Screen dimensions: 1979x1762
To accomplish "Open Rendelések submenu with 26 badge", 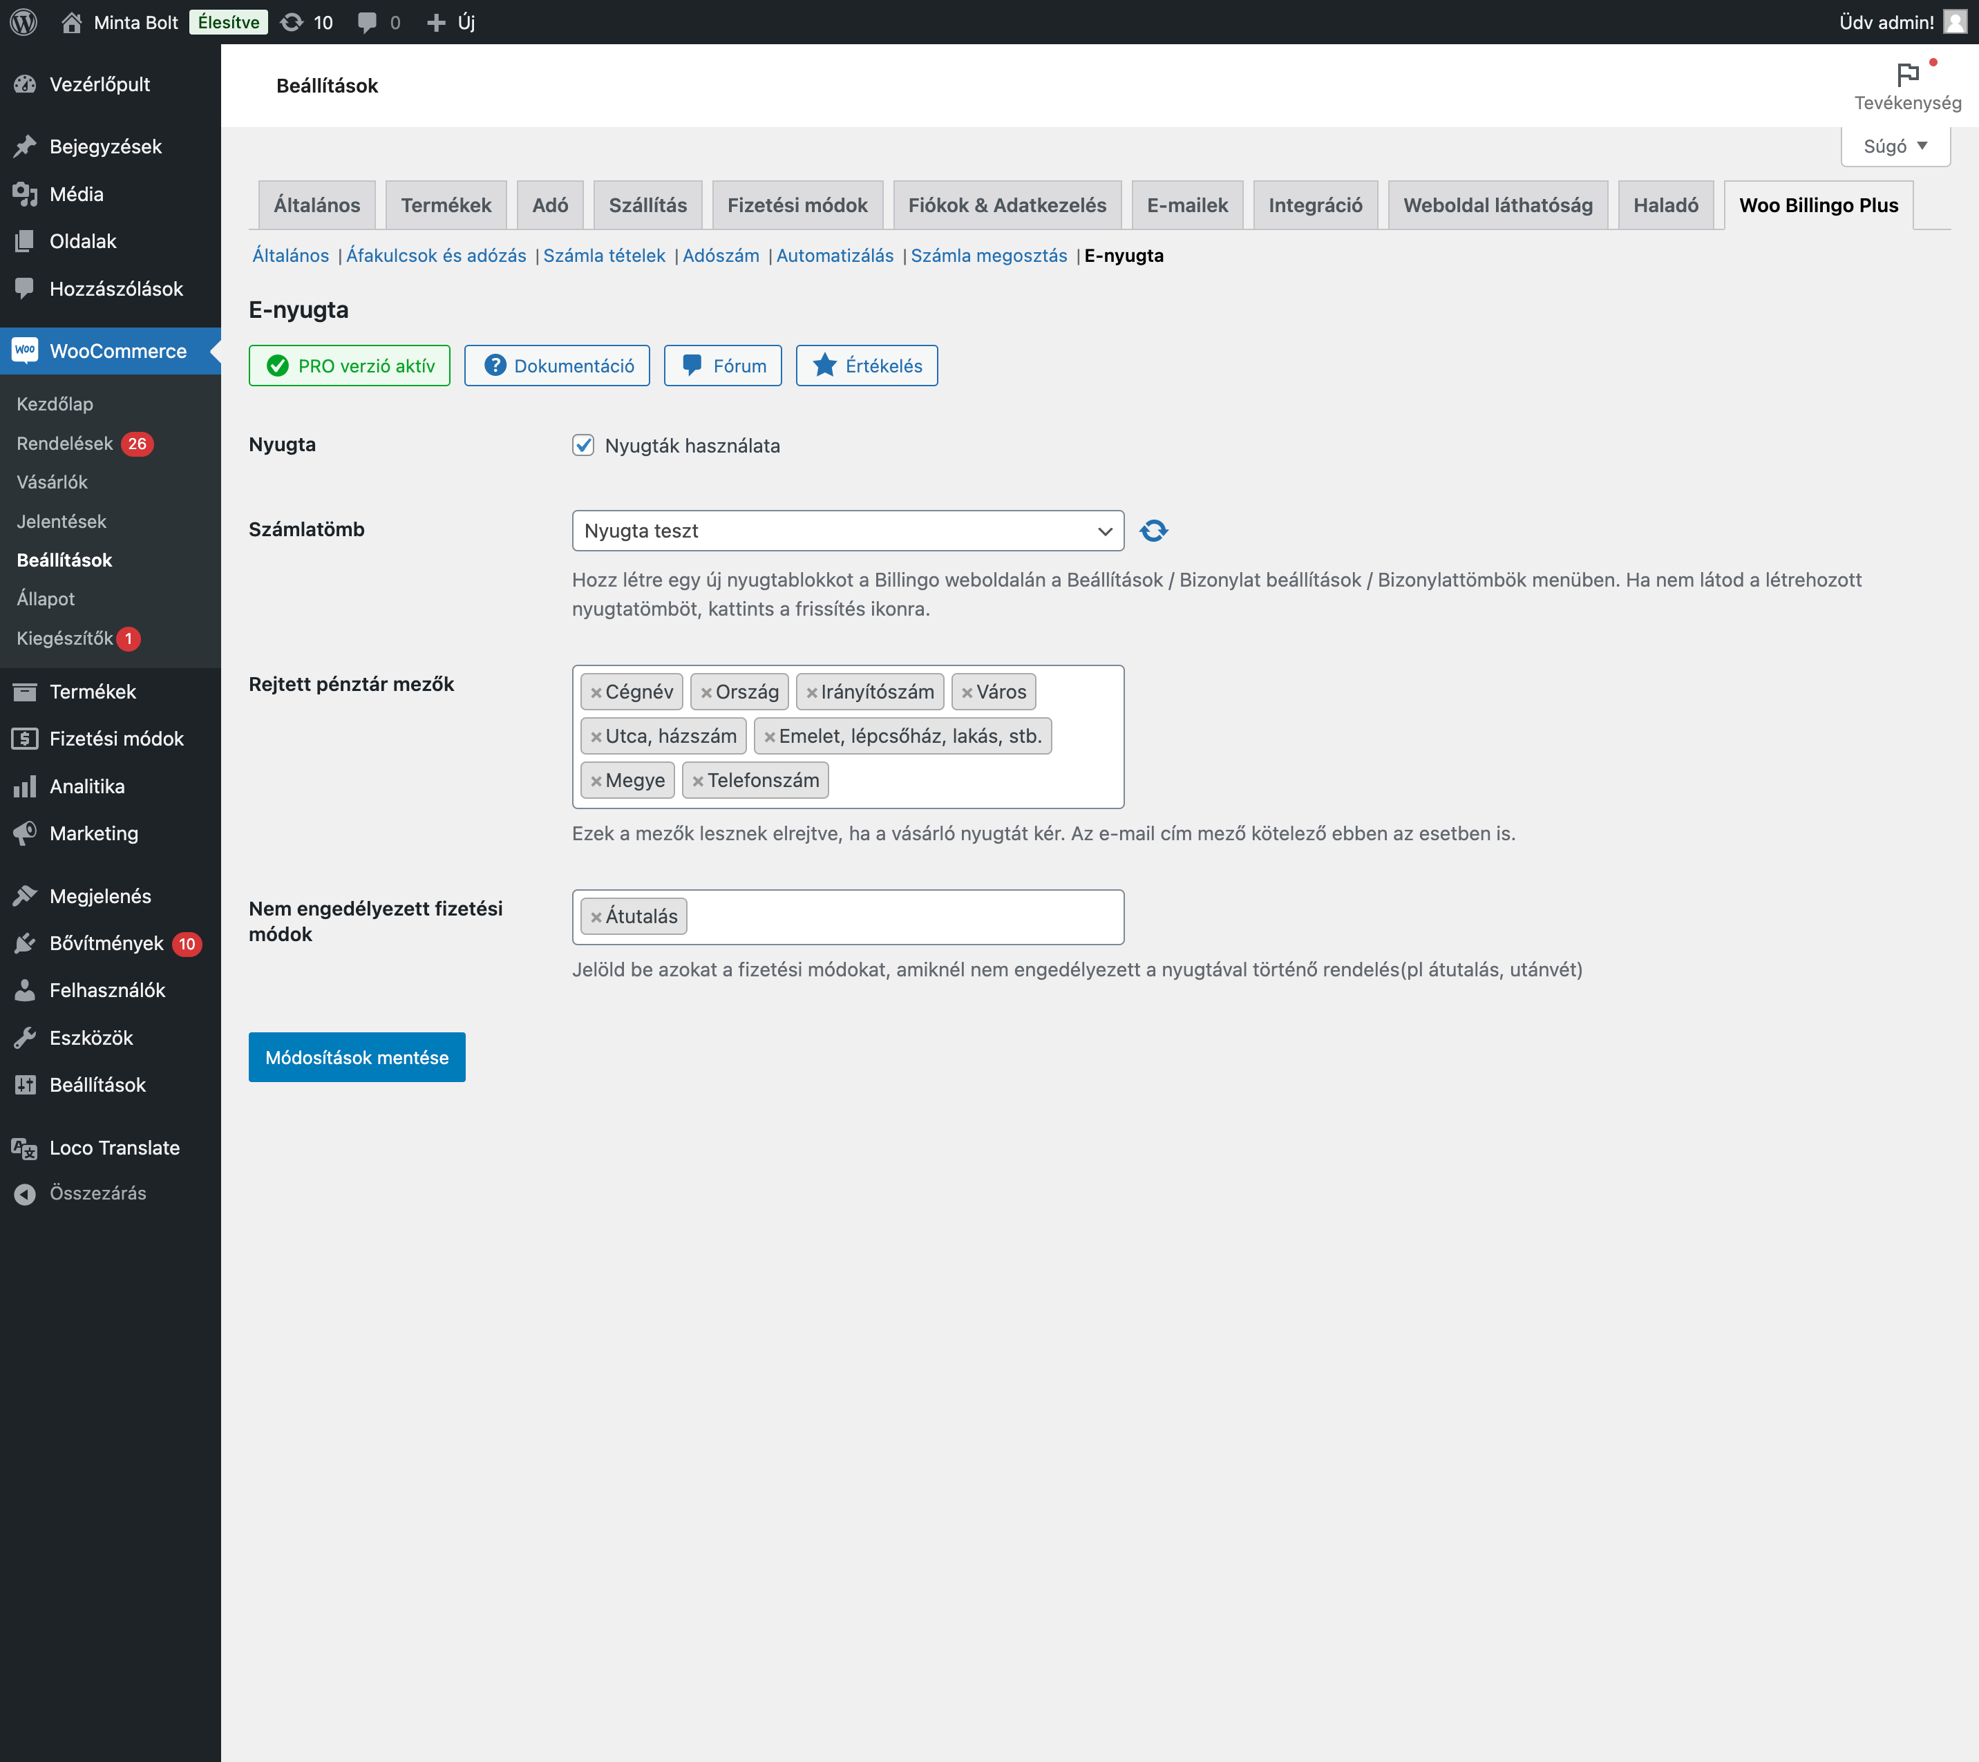I will [85, 444].
